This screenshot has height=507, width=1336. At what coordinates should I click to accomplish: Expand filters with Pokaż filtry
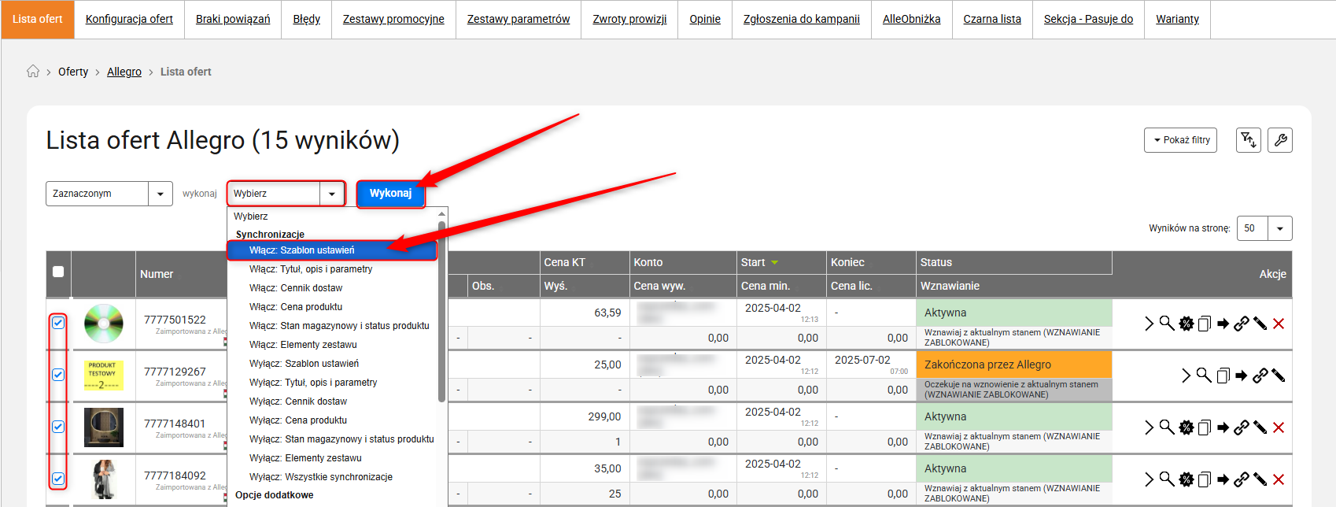(1180, 140)
